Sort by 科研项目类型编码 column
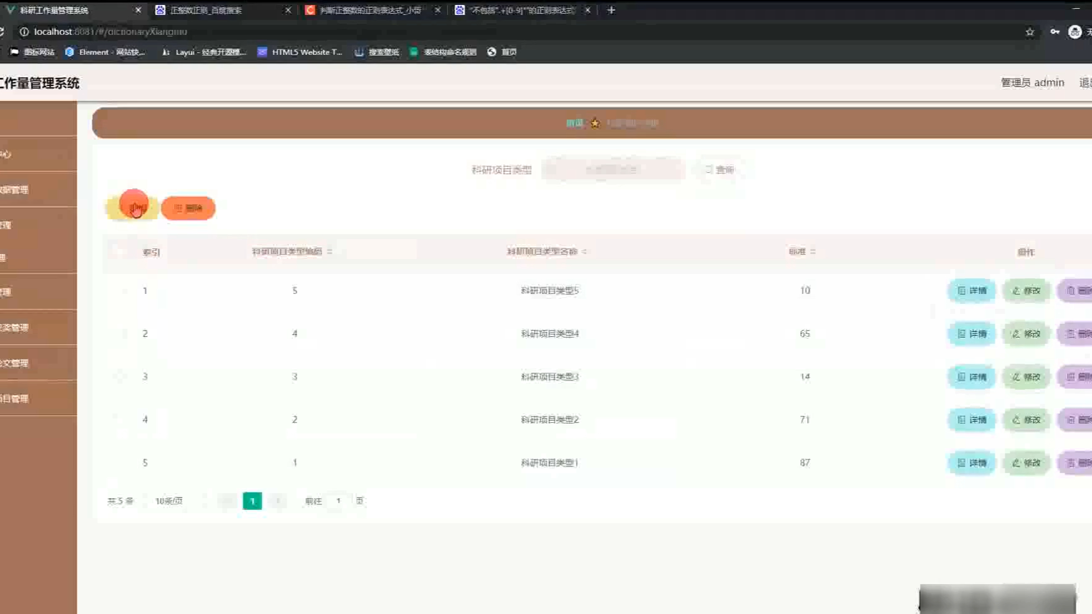 point(330,252)
